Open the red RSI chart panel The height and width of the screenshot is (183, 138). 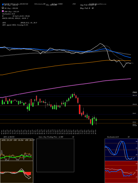(x=121, y=172)
